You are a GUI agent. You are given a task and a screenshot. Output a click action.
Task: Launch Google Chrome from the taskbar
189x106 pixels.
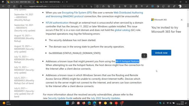111,103
